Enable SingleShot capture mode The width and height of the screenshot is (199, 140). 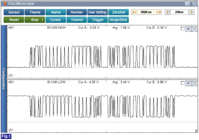(119, 20)
